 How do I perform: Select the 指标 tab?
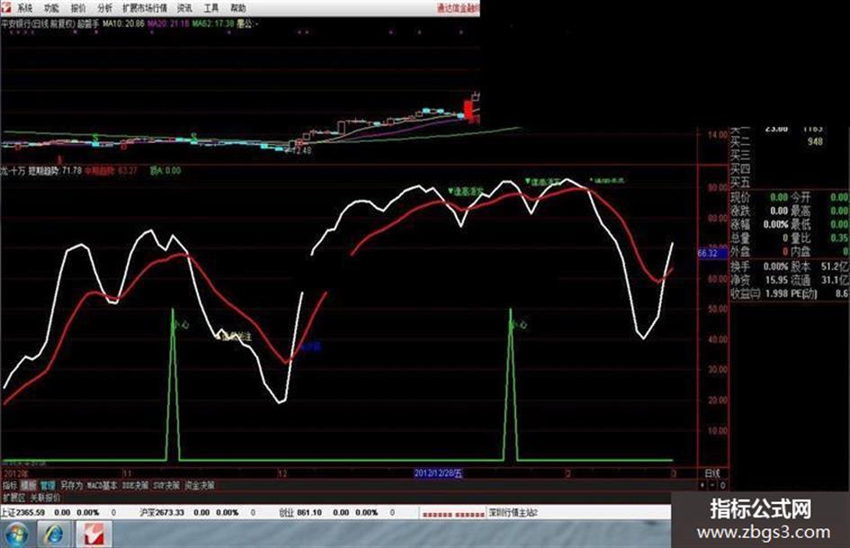tap(10, 485)
